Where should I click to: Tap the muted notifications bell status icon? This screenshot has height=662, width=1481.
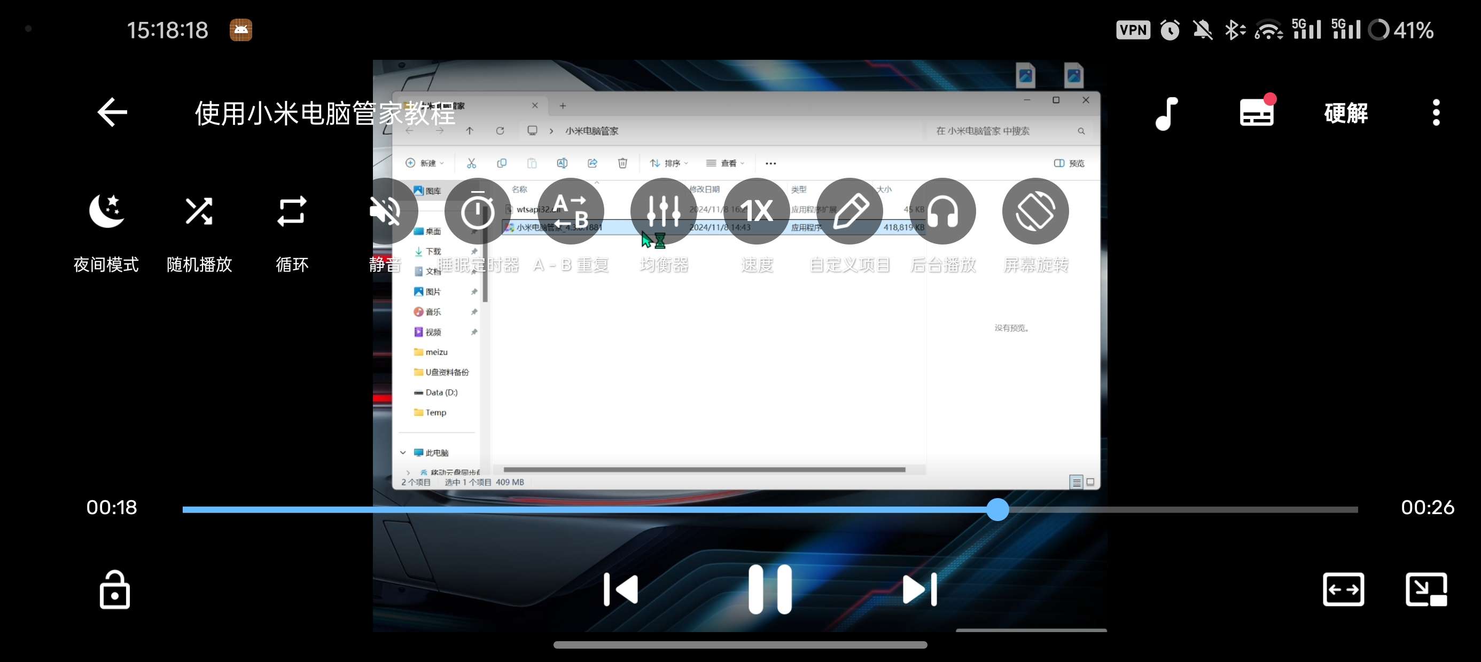[1202, 30]
